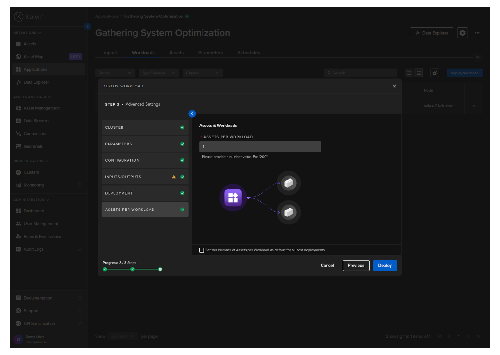Go back with the Previous button

tap(356, 266)
